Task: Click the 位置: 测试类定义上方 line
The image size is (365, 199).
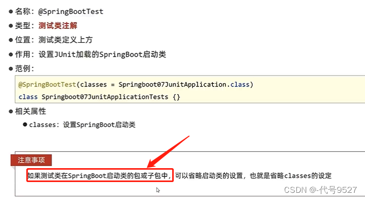Action: [x=54, y=40]
